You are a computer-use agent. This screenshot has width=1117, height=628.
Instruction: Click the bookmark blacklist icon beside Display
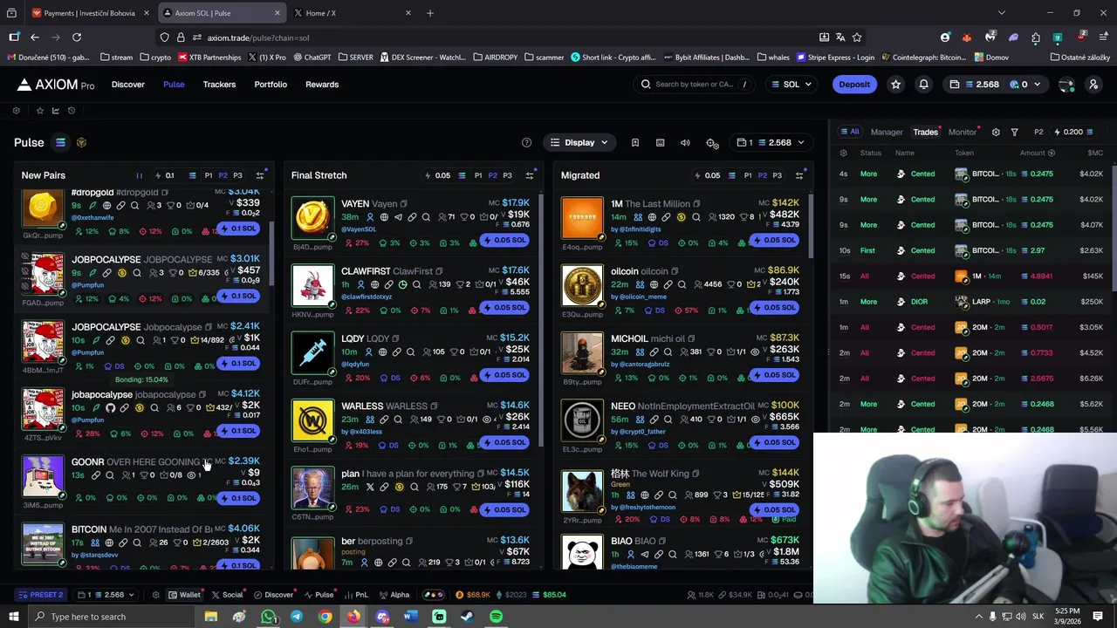[635, 143]
